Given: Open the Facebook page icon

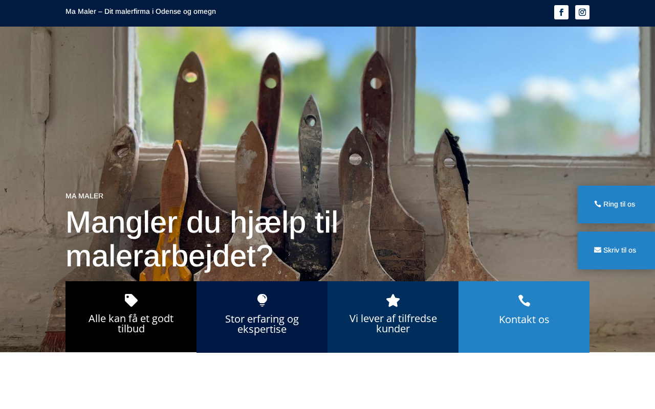Looking at the screenshot, I should (561, 12).
